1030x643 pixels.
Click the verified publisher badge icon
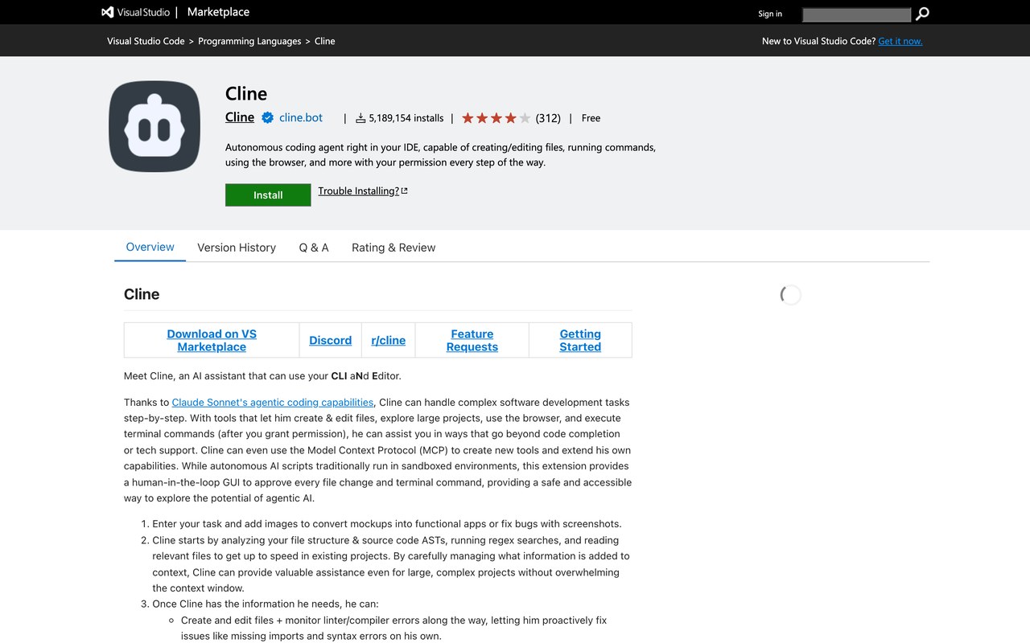[267, 117]
